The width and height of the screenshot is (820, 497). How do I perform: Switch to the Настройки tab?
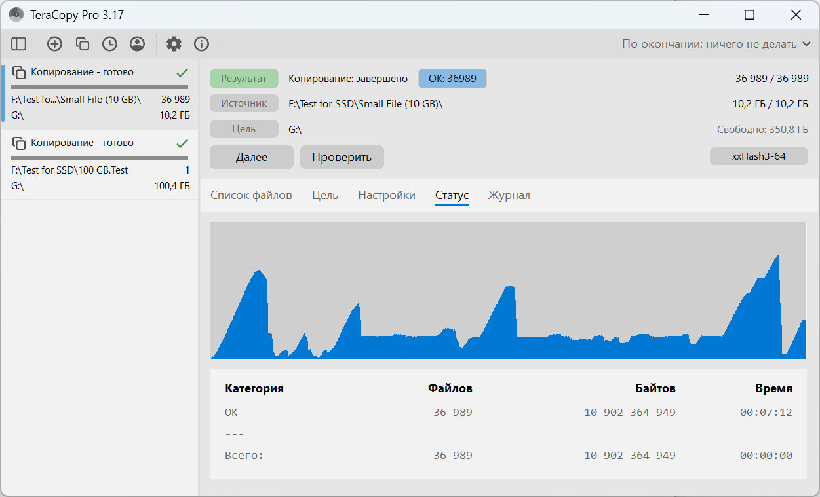(x=387, y=195)
